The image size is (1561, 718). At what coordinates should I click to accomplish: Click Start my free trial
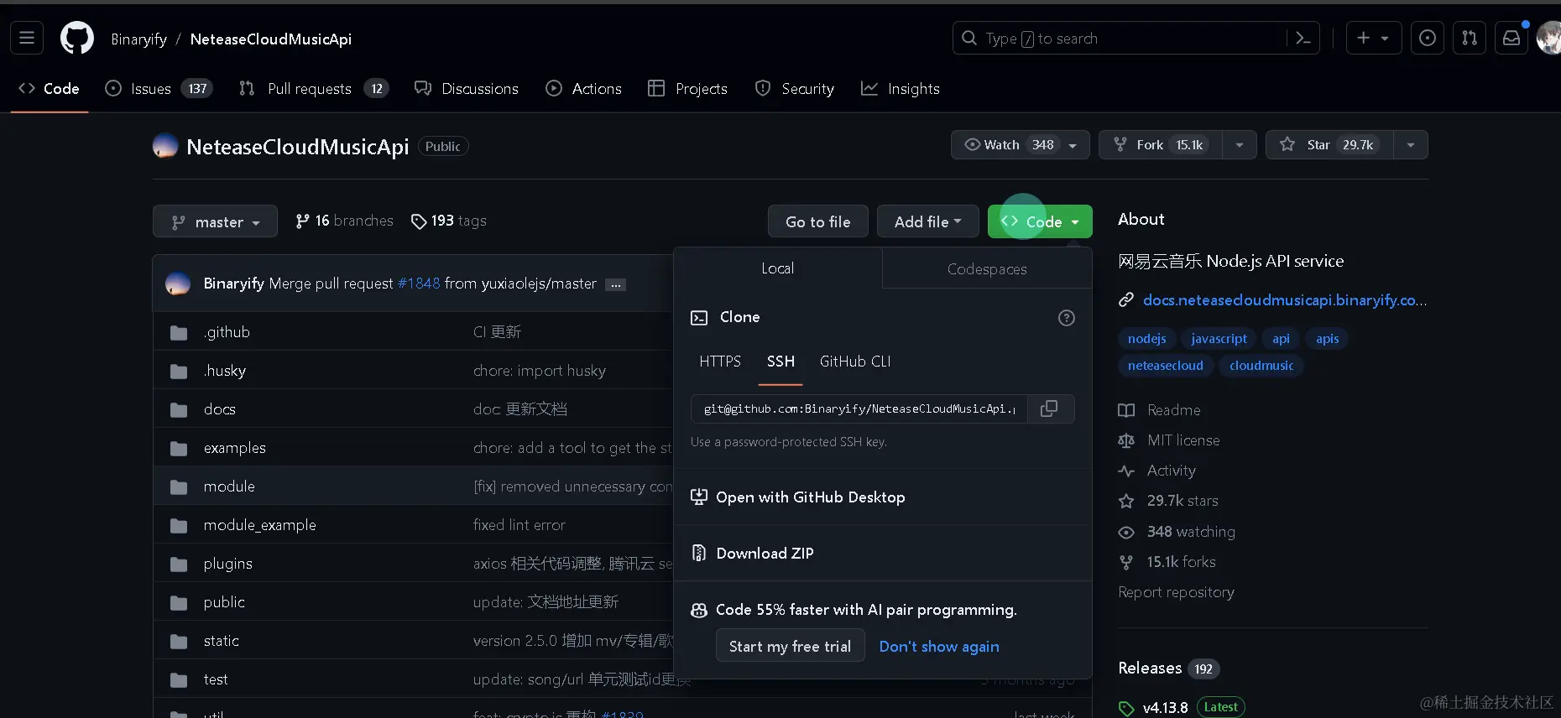(790, 646)
